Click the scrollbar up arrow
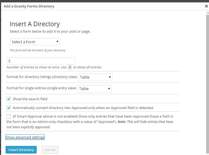The width and height of the screenshot is (209, 155). pos(208,13)
